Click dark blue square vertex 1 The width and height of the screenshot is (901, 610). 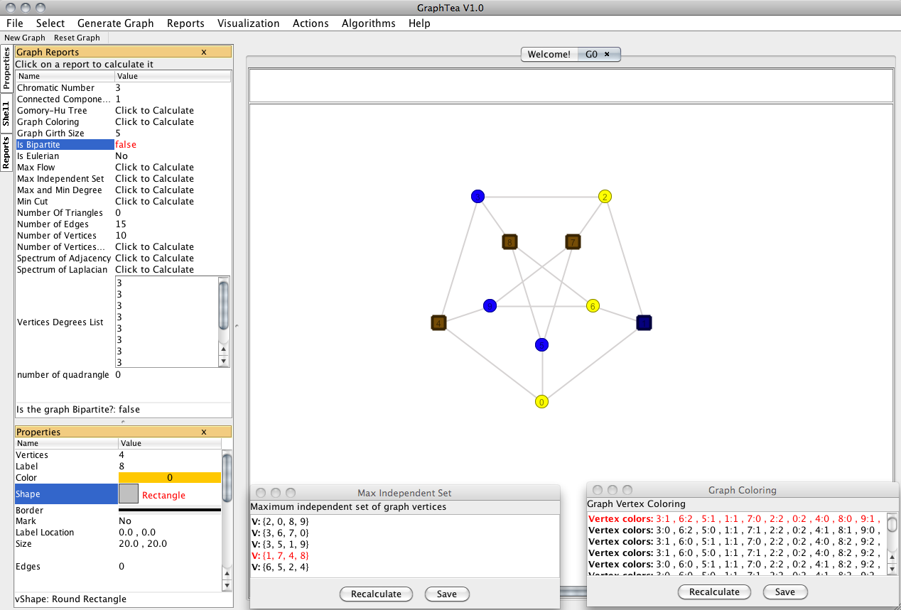pos(644,323)
